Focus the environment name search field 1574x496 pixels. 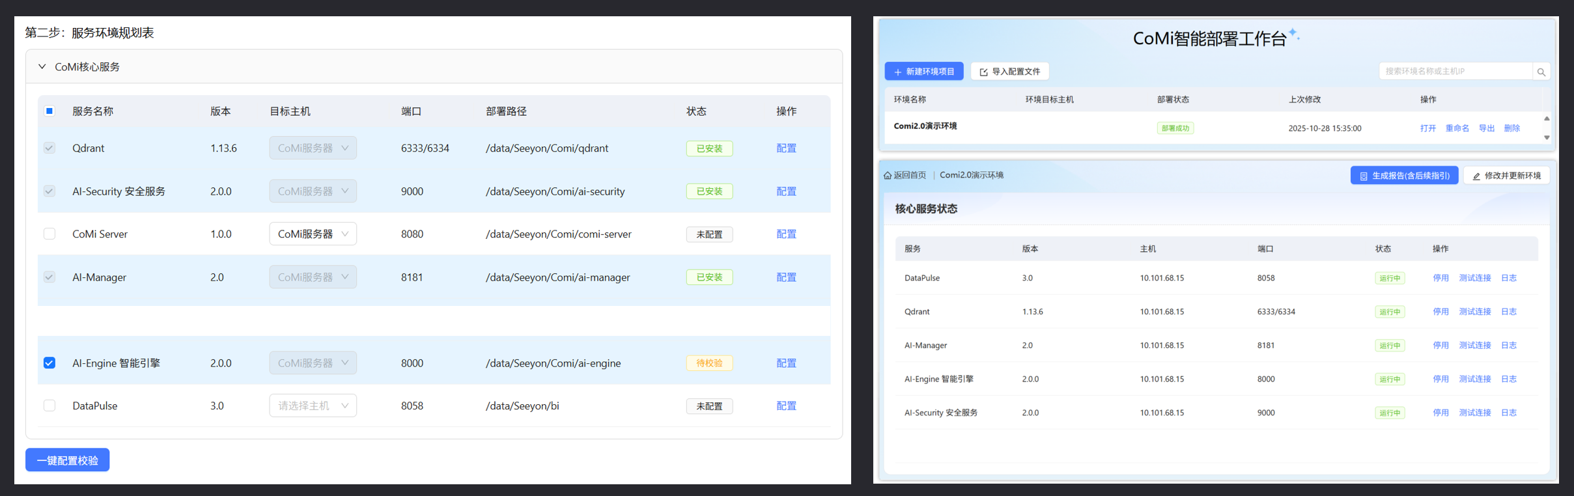point(1455,72)
